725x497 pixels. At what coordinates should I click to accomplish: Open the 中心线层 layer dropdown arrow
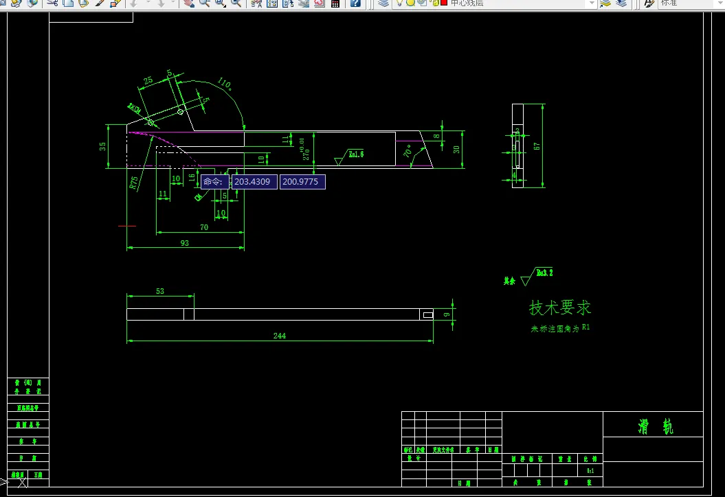pos(592,3)
